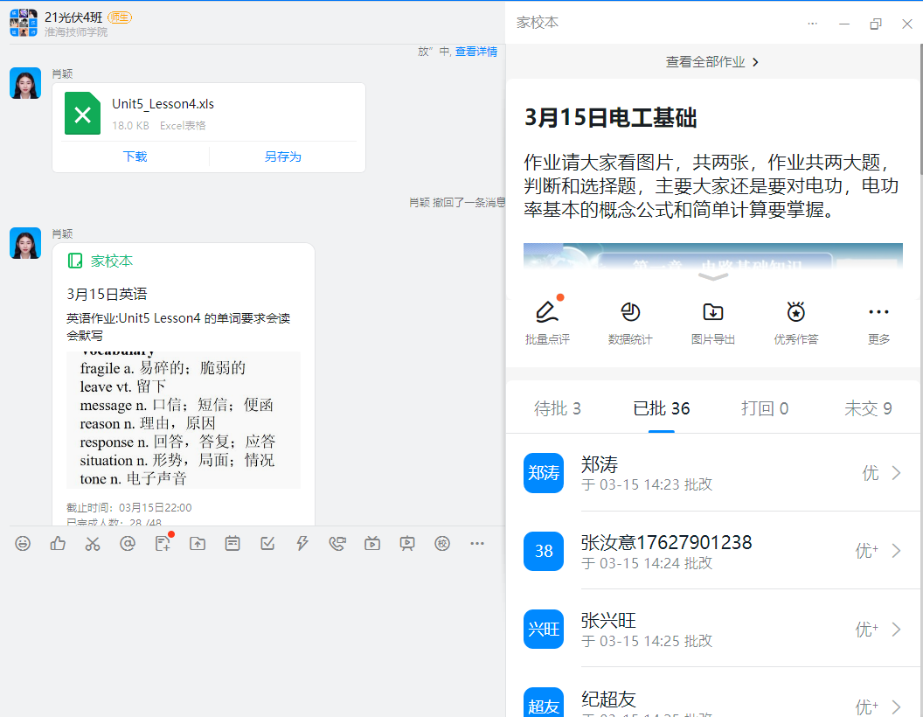The width and height of the screenshot is (923, 717).
Task: Select the scissors screenshot tool
Action: pyautogui.click(x=93, y=544)
